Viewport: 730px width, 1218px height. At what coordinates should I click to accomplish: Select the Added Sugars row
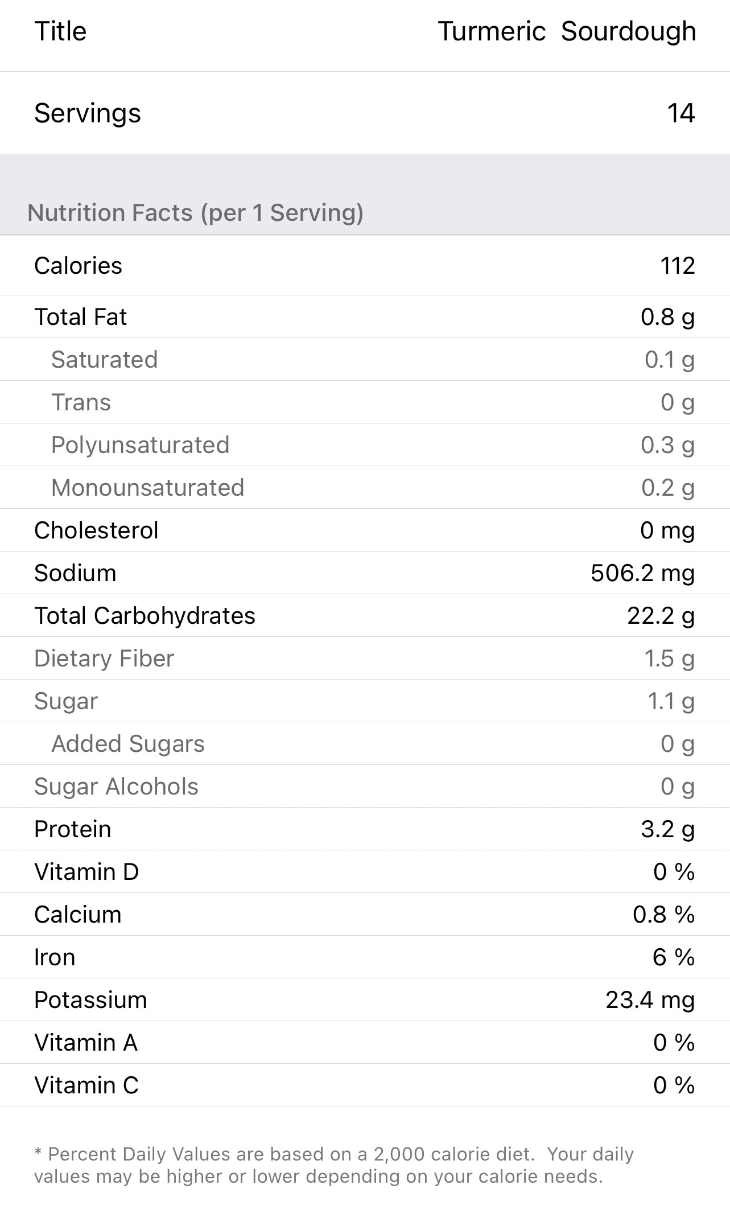click(364, 744)
